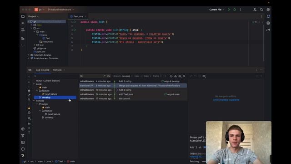291x164 pixels.
Task: Open the Maven tool window icon
Action: (x=268, y=30)
